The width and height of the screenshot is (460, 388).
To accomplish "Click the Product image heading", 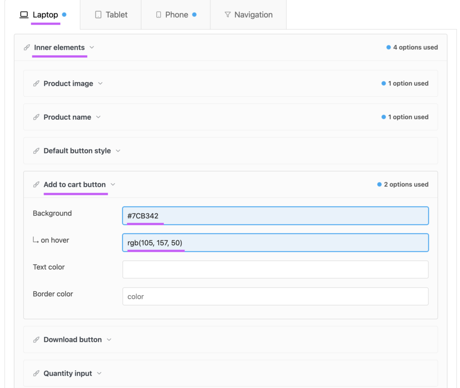I will tap(68, 83).
